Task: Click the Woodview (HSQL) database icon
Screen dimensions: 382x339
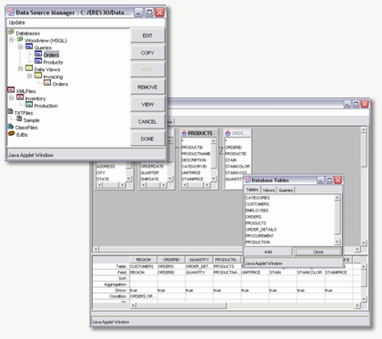Action: 20,40
